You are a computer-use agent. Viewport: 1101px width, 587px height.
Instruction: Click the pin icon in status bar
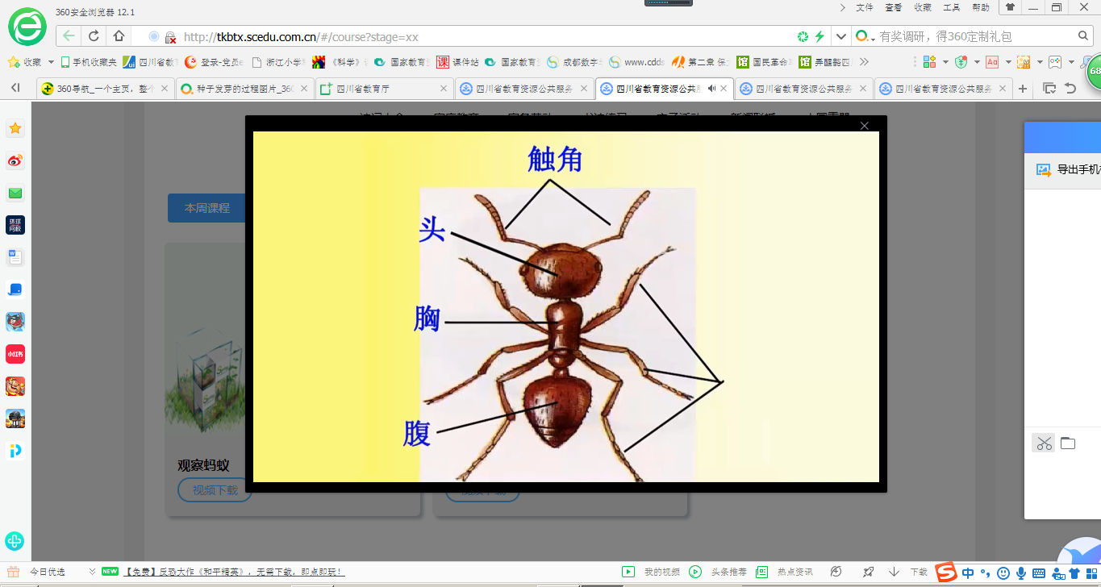tap(868, 572)
